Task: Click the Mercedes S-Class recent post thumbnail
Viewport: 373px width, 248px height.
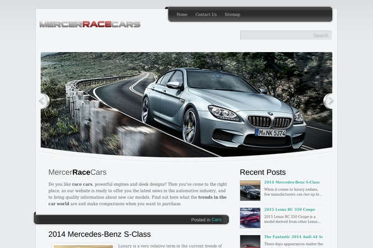Action: [x=251, y=190]
